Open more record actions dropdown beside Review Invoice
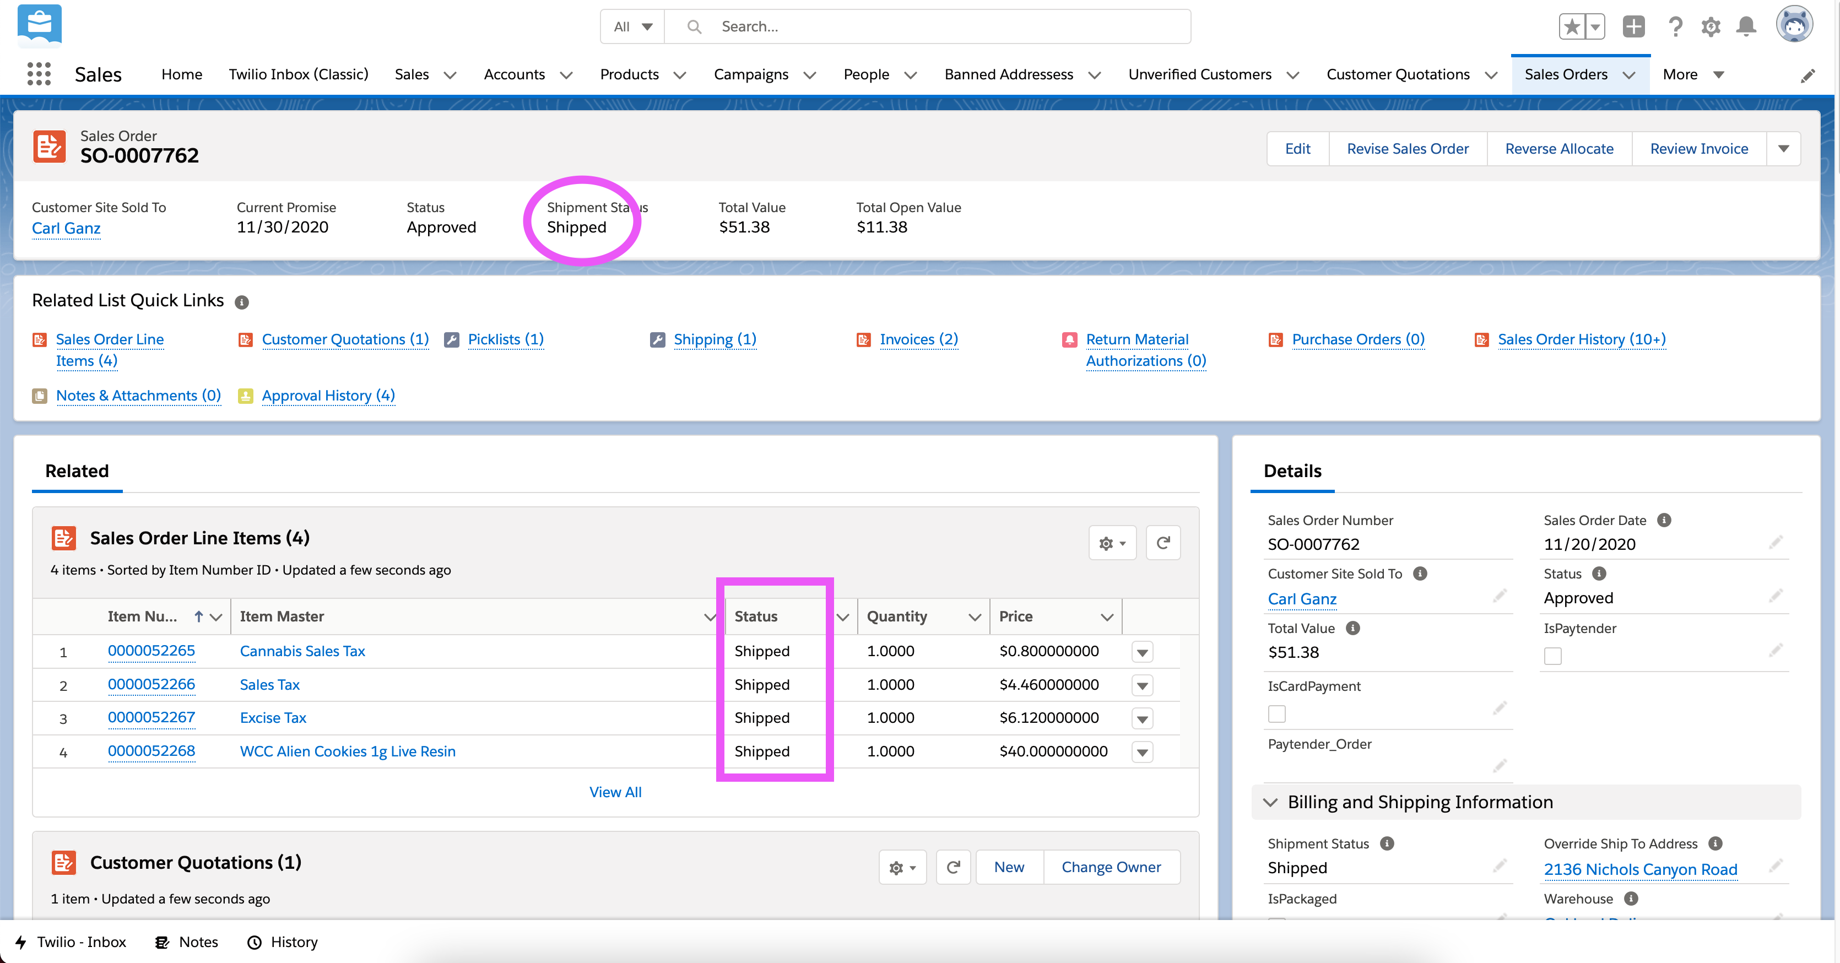The image size is (1840, 963). coord(1784,149)
